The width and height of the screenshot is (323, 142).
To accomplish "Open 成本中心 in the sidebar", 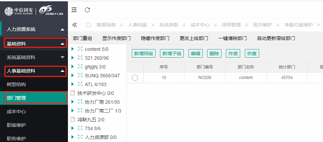I will 34,111.
